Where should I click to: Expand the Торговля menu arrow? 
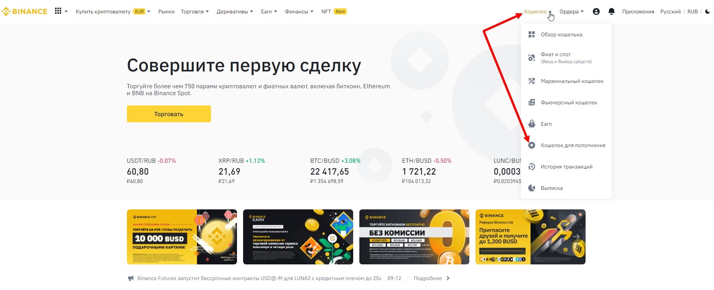click(x=207, y=11)
